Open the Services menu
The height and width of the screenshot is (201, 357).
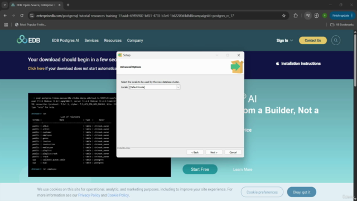pyautogui.click(x=91, y=40)
